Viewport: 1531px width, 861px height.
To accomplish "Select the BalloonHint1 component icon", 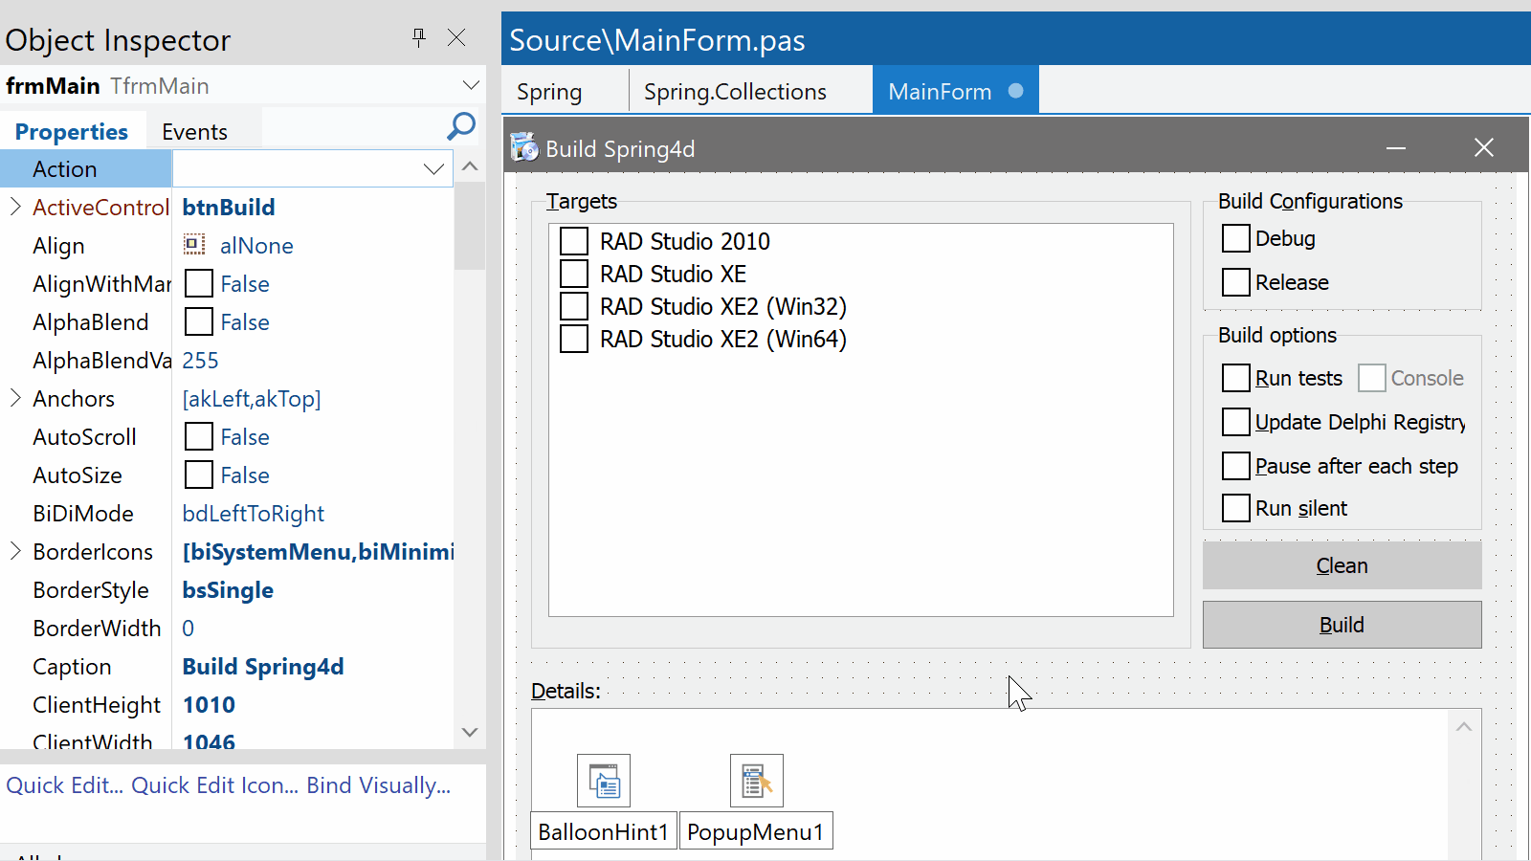I will pos(604,781).
